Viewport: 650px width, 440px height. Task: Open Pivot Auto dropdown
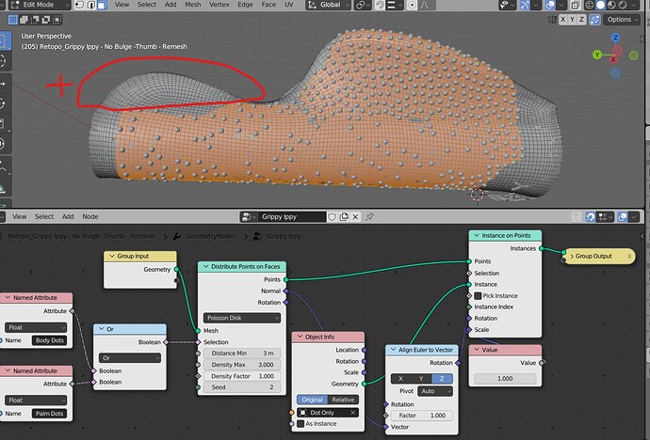pyautogui.click(x=435, y=391)
